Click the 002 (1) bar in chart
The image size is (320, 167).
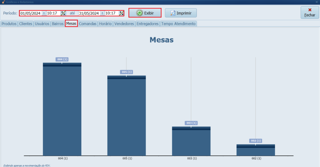point(256,150)
